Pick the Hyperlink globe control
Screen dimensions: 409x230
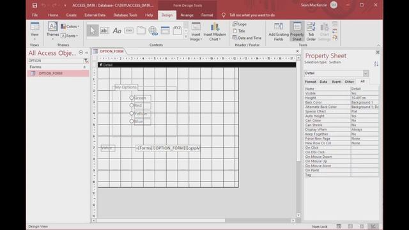153,31
